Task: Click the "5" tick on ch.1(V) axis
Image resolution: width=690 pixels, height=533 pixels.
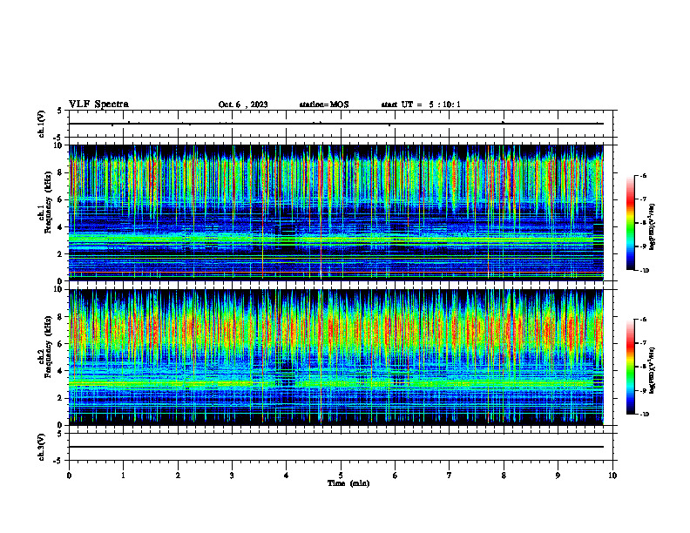Action: click(60, 111)
